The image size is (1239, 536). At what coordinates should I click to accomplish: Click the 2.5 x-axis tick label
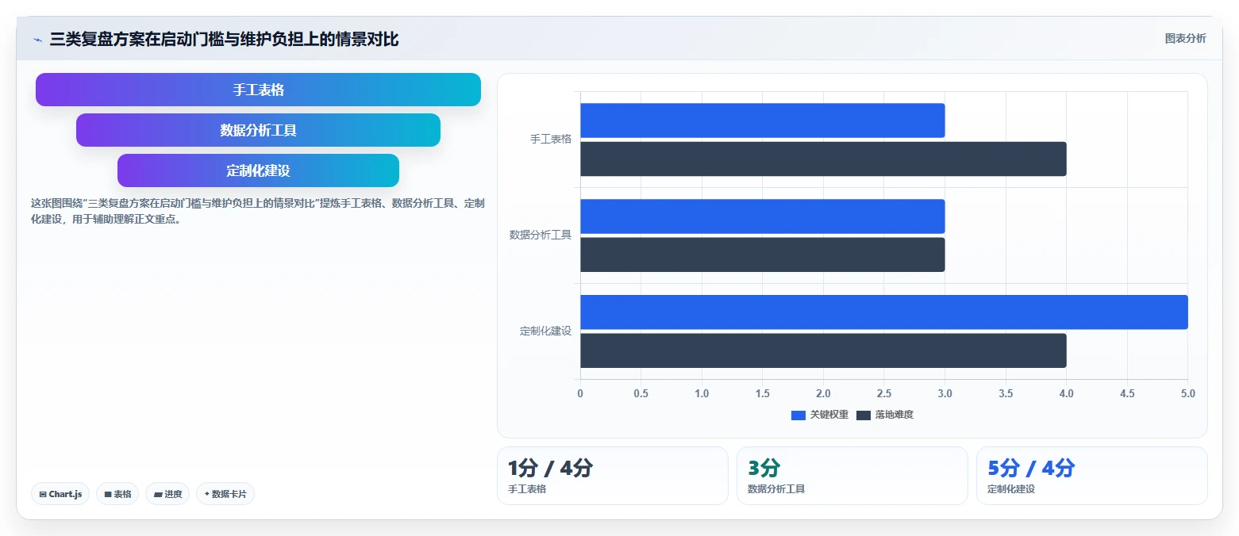point(884,393)
